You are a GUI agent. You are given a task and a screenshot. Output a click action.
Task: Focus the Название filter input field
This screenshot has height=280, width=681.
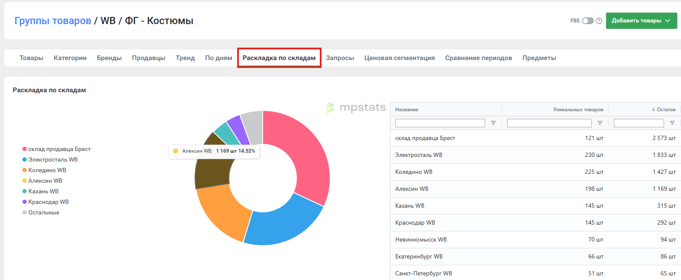click(440, 123)
